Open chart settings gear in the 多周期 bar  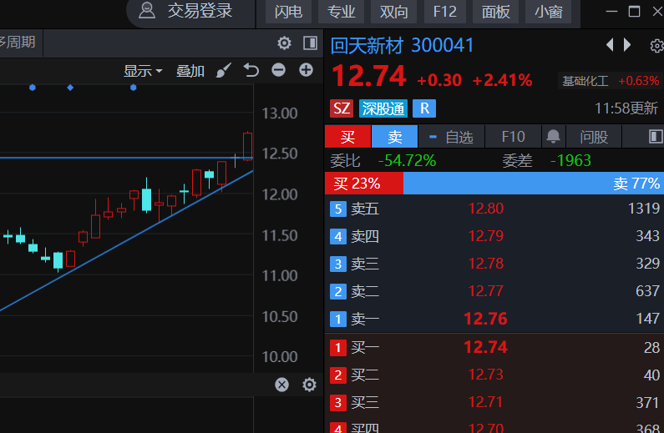coord(284,43)
